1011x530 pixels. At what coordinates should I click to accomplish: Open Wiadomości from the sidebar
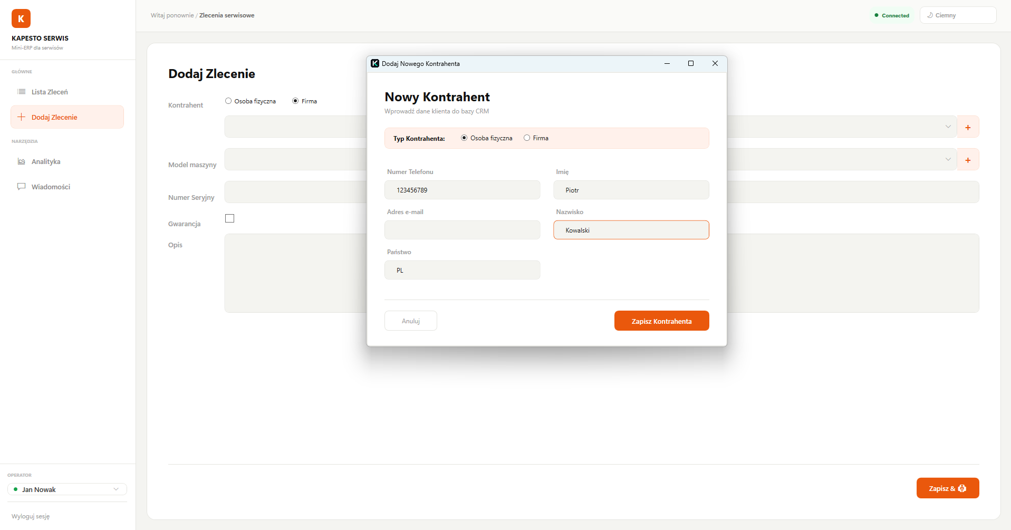pyautogui.click(x=51, y=187)
